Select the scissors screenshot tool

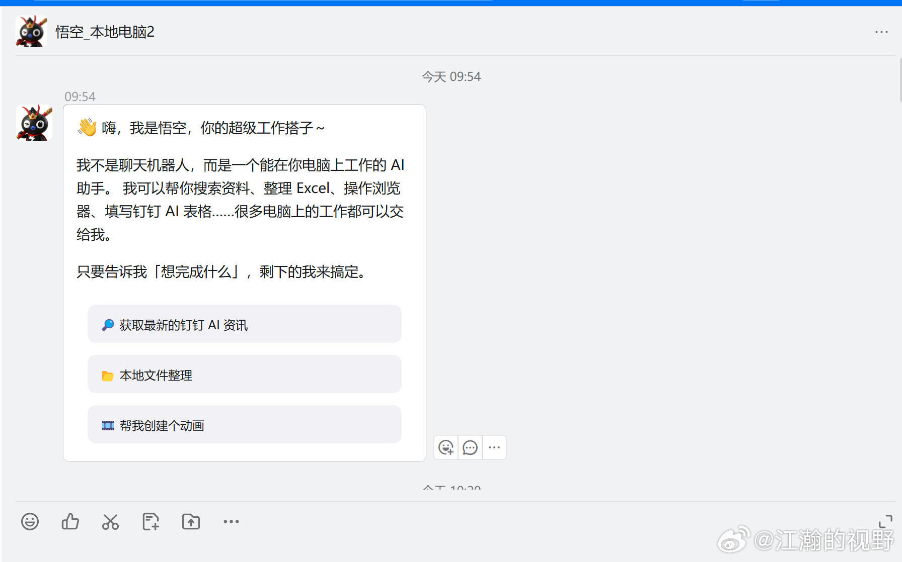[110, 522]
